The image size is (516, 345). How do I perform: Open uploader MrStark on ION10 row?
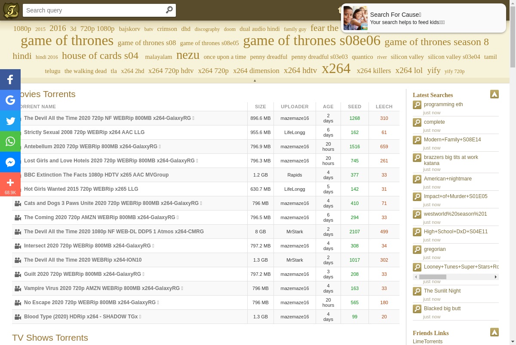[x=295, y=260]
